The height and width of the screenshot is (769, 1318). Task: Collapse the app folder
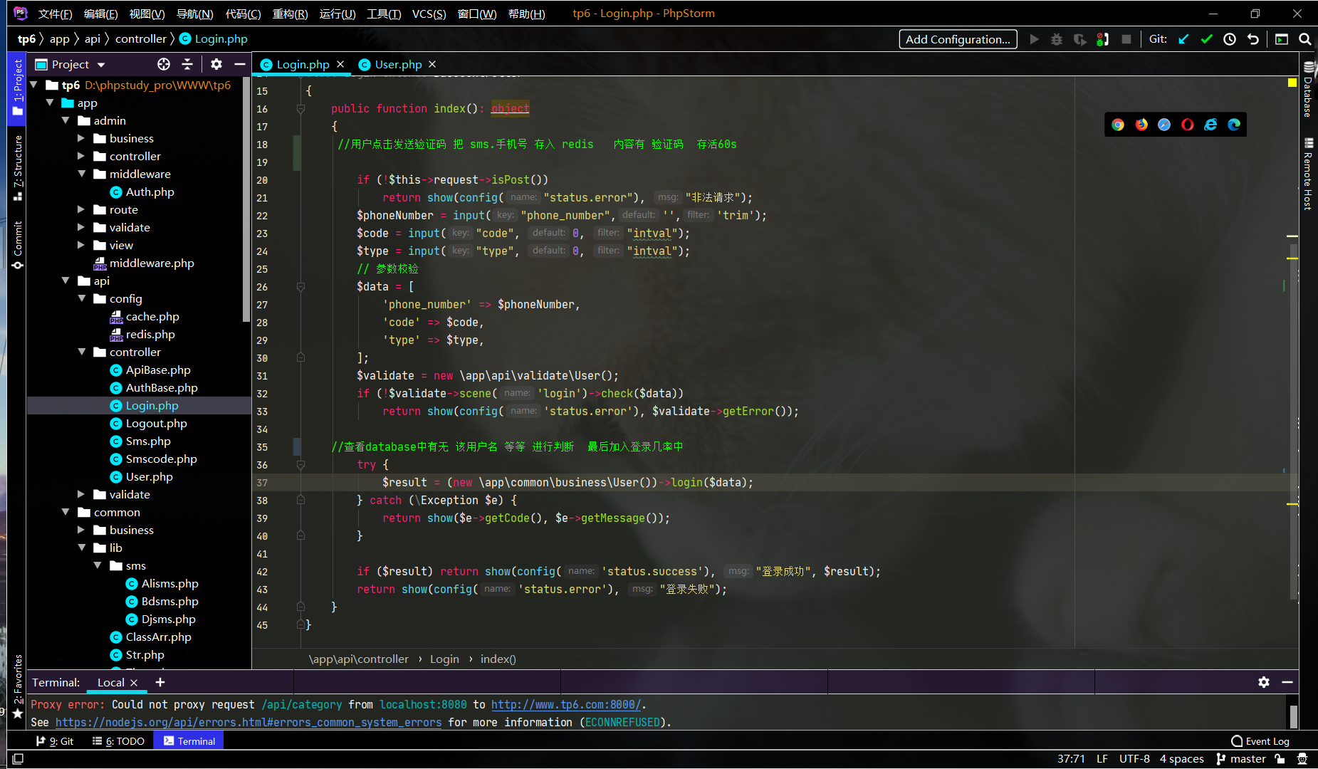50,103
